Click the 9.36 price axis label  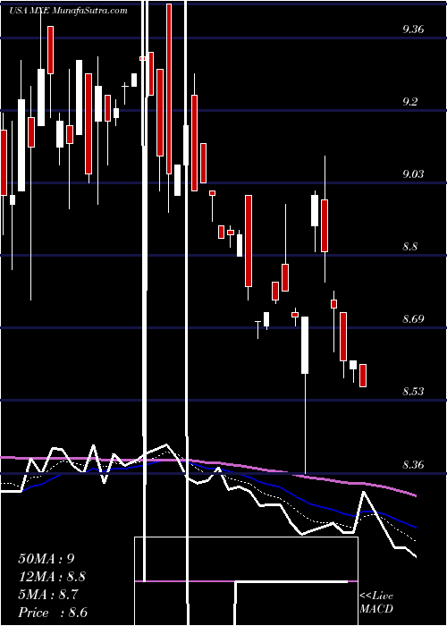pyautogui.click(x=413, y=30)
